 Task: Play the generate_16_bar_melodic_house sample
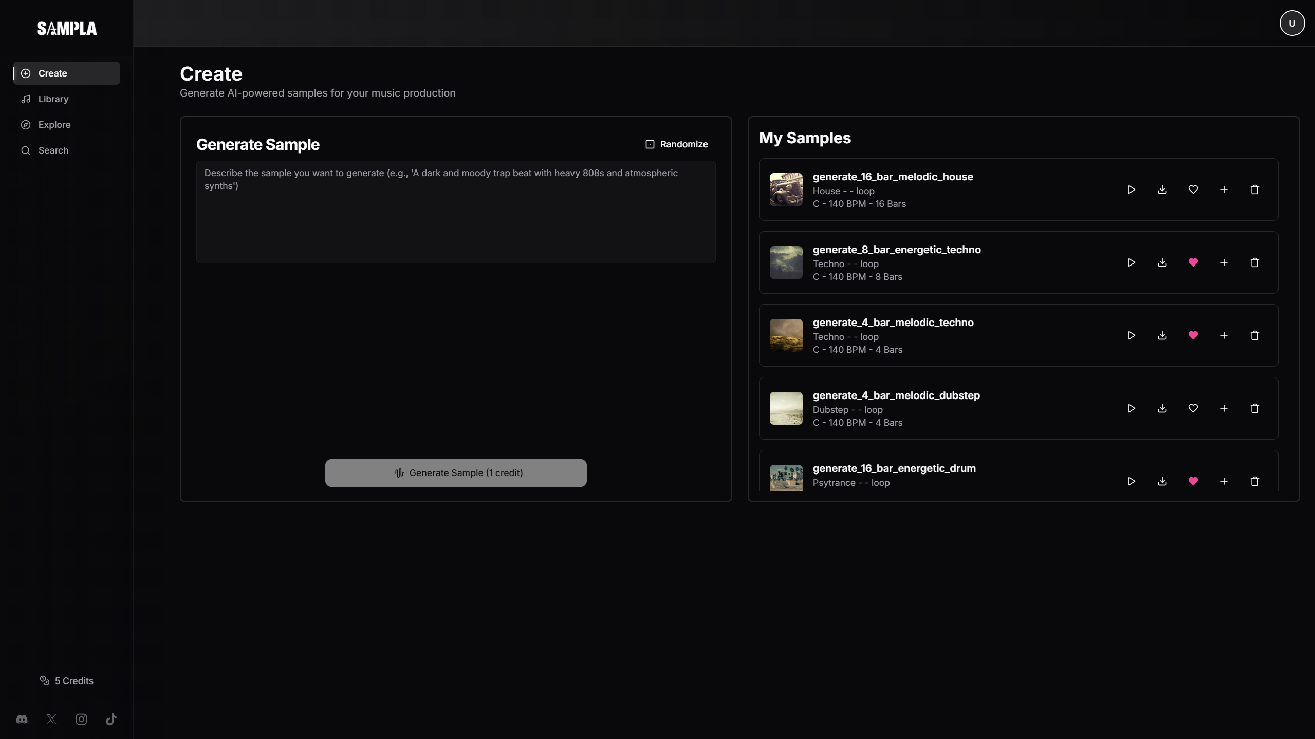(1131, 190)
